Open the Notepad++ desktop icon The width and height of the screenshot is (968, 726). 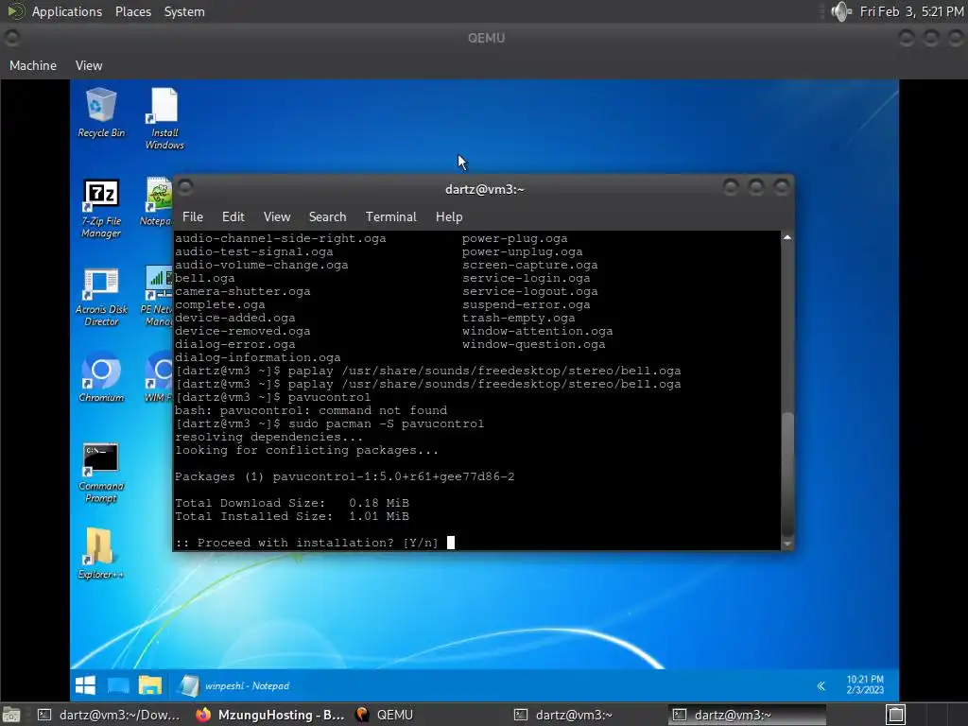158,201
